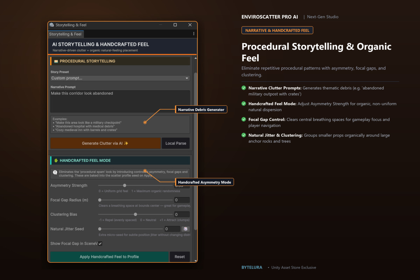The width and height of the screenshot is (420, 280).
Task: Click the scrollbar down arrow
Action: pyautogui.click(x=195, y=260)
